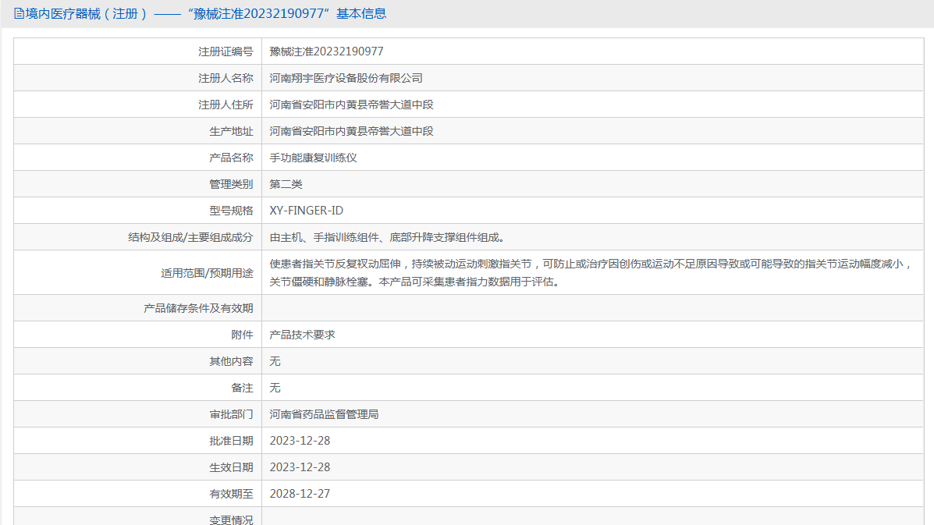Screen dimensions: 934x525
Task: Click the 注册人名称 label
Action: (x=226, y=78)
